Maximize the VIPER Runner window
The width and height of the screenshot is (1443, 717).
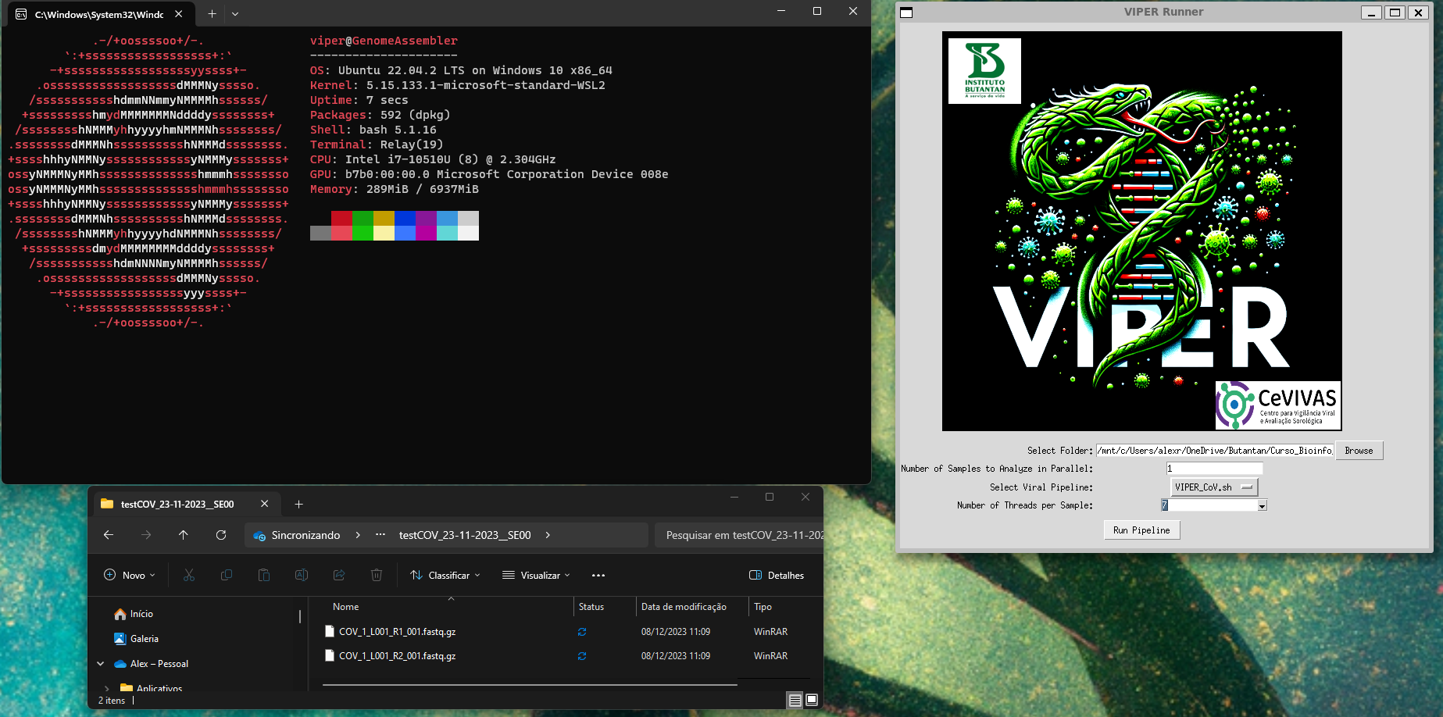pyautogui.click(x=1395, y=12)
